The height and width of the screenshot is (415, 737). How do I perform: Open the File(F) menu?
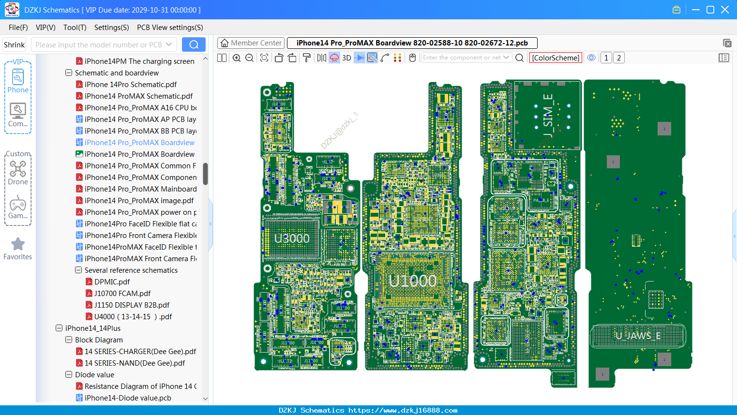click(18, 28)
